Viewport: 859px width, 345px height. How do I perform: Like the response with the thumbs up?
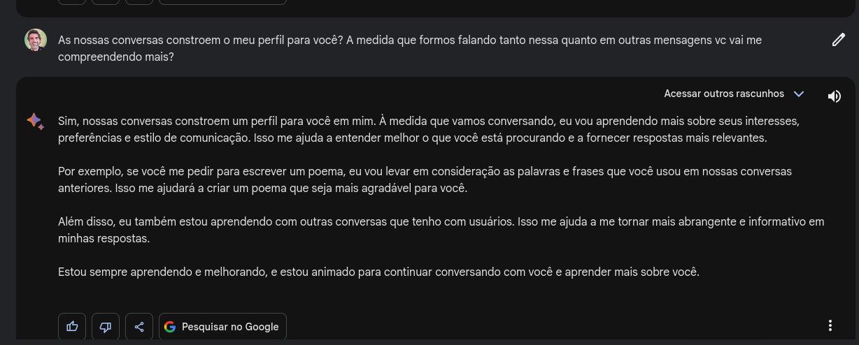point(72,327)
